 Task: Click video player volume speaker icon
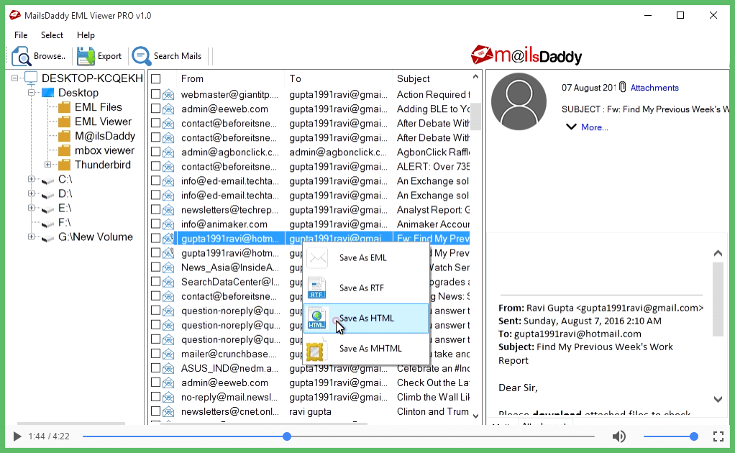618,436
